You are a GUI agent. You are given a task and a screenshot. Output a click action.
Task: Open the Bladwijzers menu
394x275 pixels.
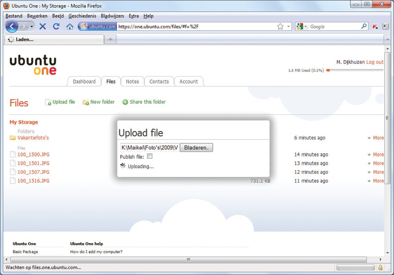tap(112, 16)
